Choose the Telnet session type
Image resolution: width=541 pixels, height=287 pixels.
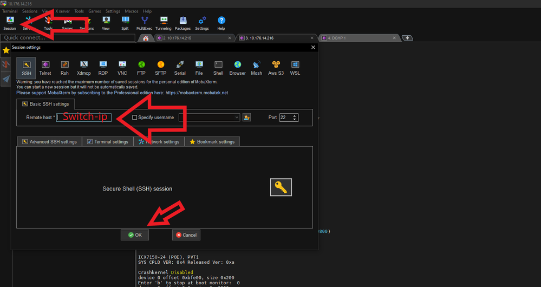click(x=45, y=67)
